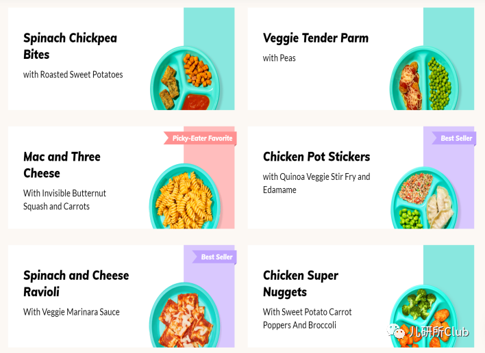
Task: Choose the Chicken Super Nuggets title
Action: click(x=301, y=283)
